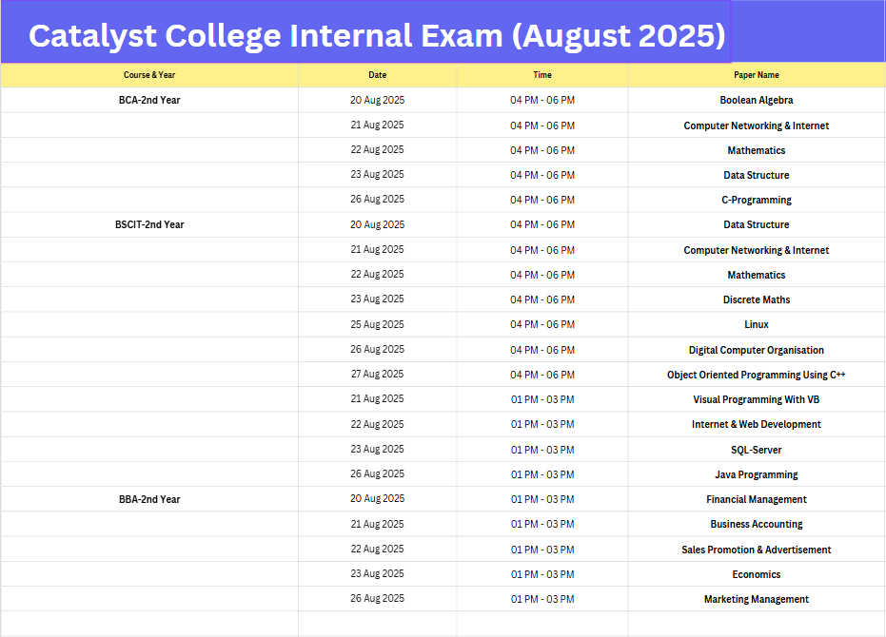The image size is (886, 637).
Task: Click the Visual Programming With VB cell
Action: point(757,399)
